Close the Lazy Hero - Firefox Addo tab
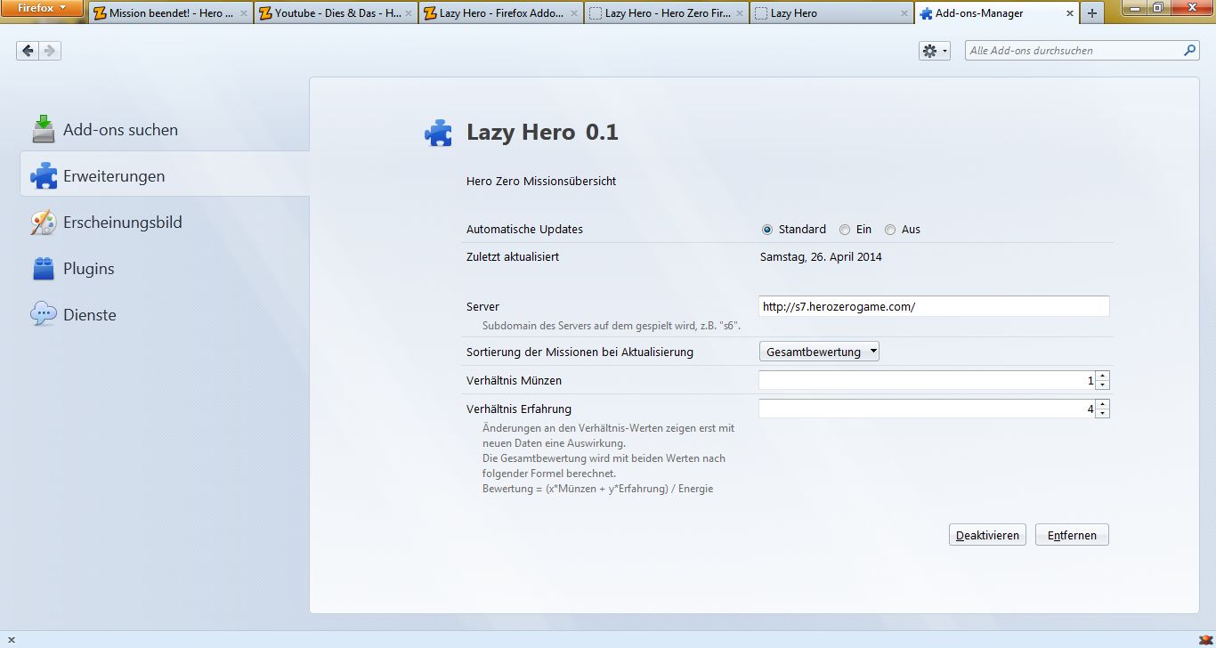Image resolution: width=1216 pixels, height=648 pixels. [x=574, y=13]
